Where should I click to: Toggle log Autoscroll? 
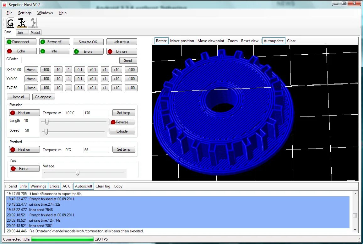pyautogui.click(x=83, y=186)
